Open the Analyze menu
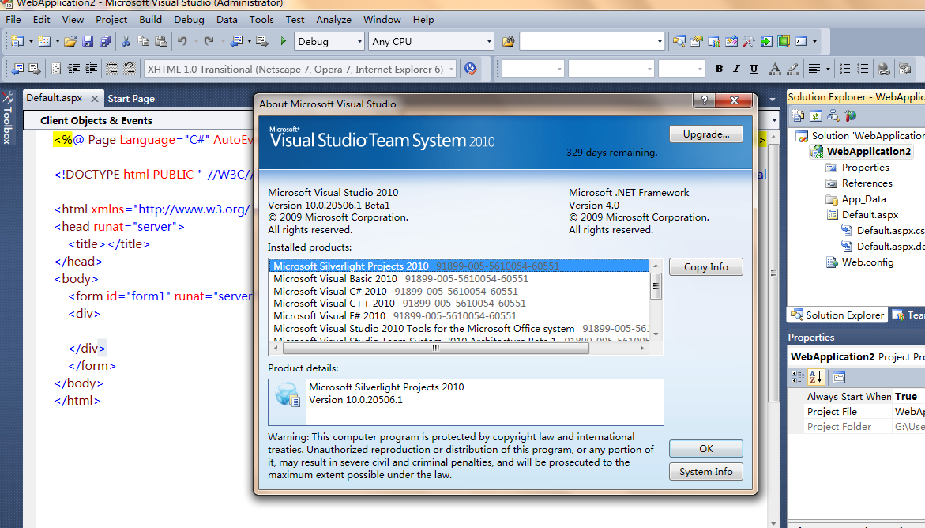The height and width of the screenshot is (528, 925). [x=333, y=20]
